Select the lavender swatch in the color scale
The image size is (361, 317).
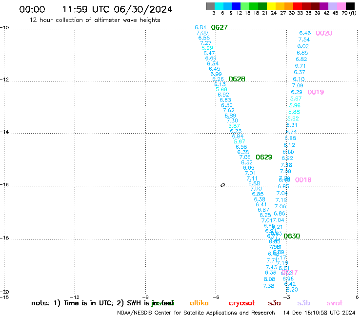point(332,6)
